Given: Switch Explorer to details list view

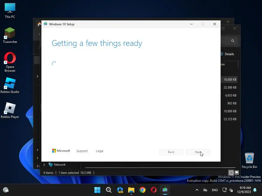Looking at the screenshot, I should tap(231, 173).
